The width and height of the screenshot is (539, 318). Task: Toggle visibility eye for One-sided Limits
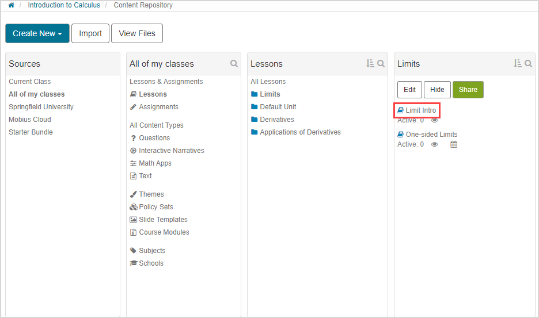[435, 145]
